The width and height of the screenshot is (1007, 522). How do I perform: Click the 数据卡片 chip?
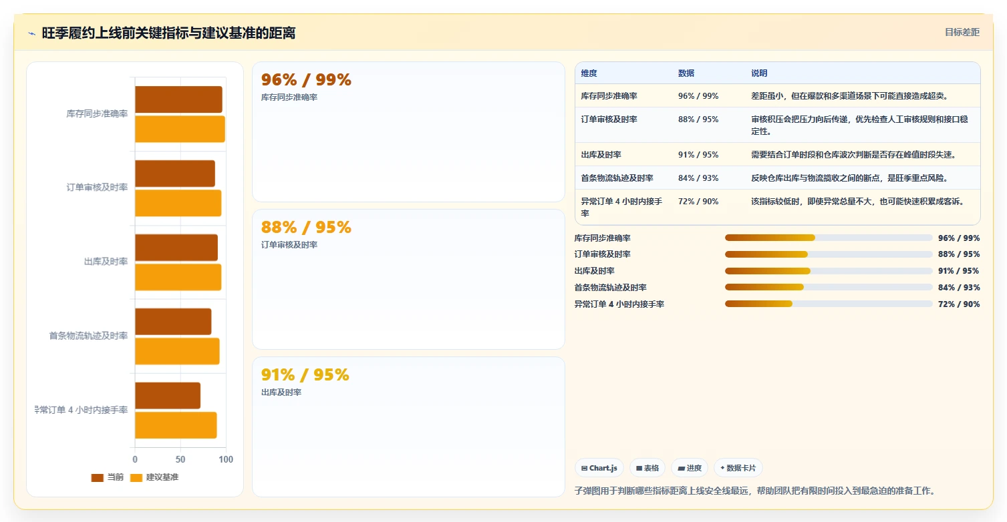(738, 468)
